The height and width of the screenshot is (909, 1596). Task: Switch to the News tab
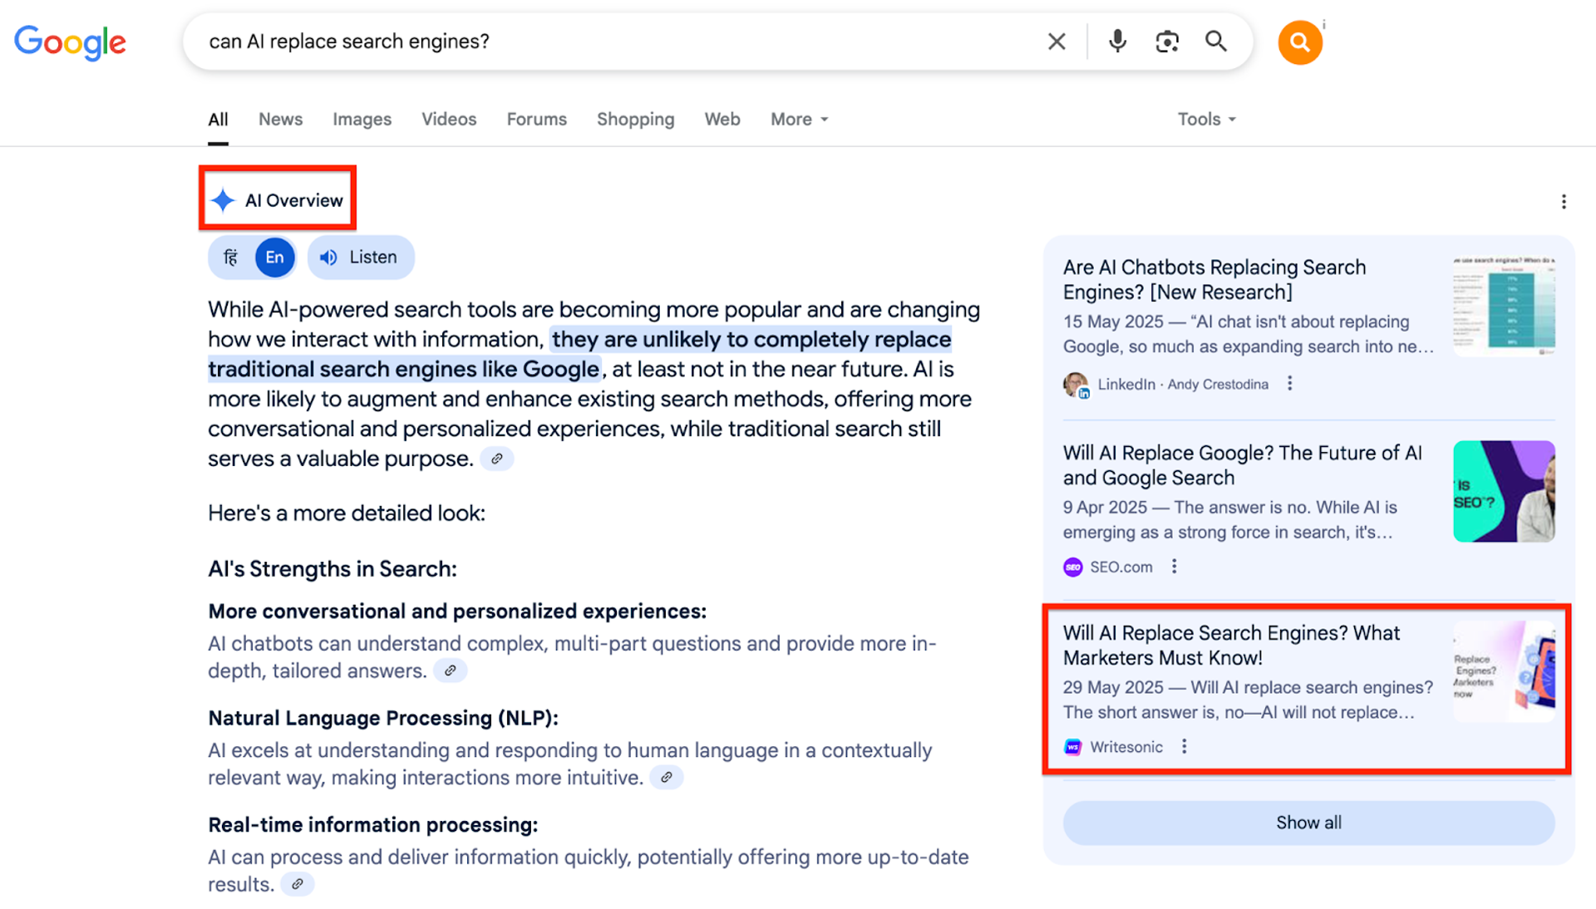click(280, 120)
